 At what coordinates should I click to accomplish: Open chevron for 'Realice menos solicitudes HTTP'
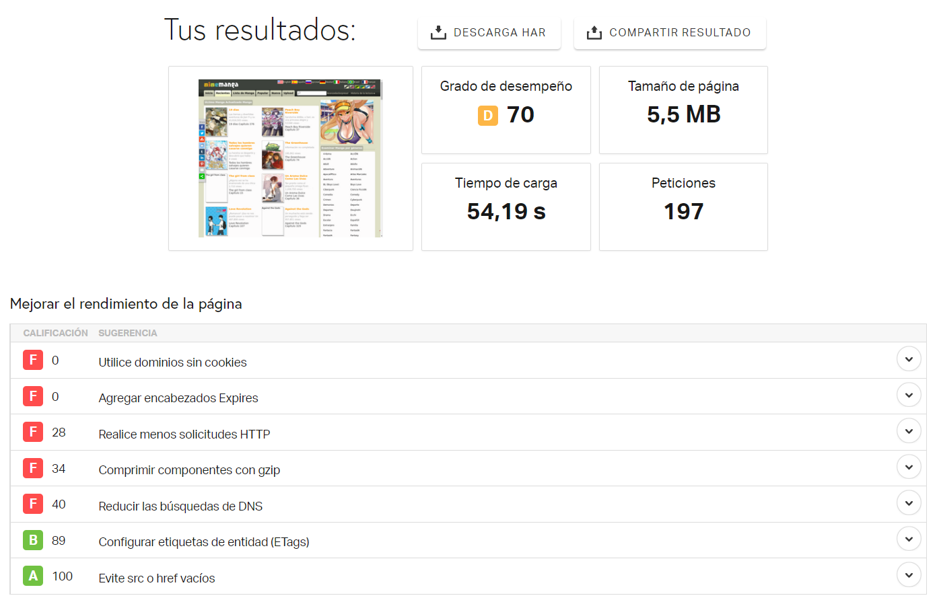pyautogui.click(x=908, y=431)
